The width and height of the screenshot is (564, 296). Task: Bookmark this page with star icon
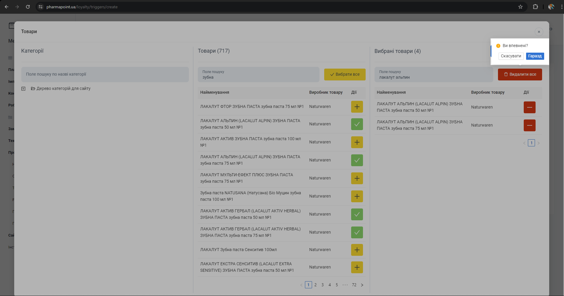(520, 7)
